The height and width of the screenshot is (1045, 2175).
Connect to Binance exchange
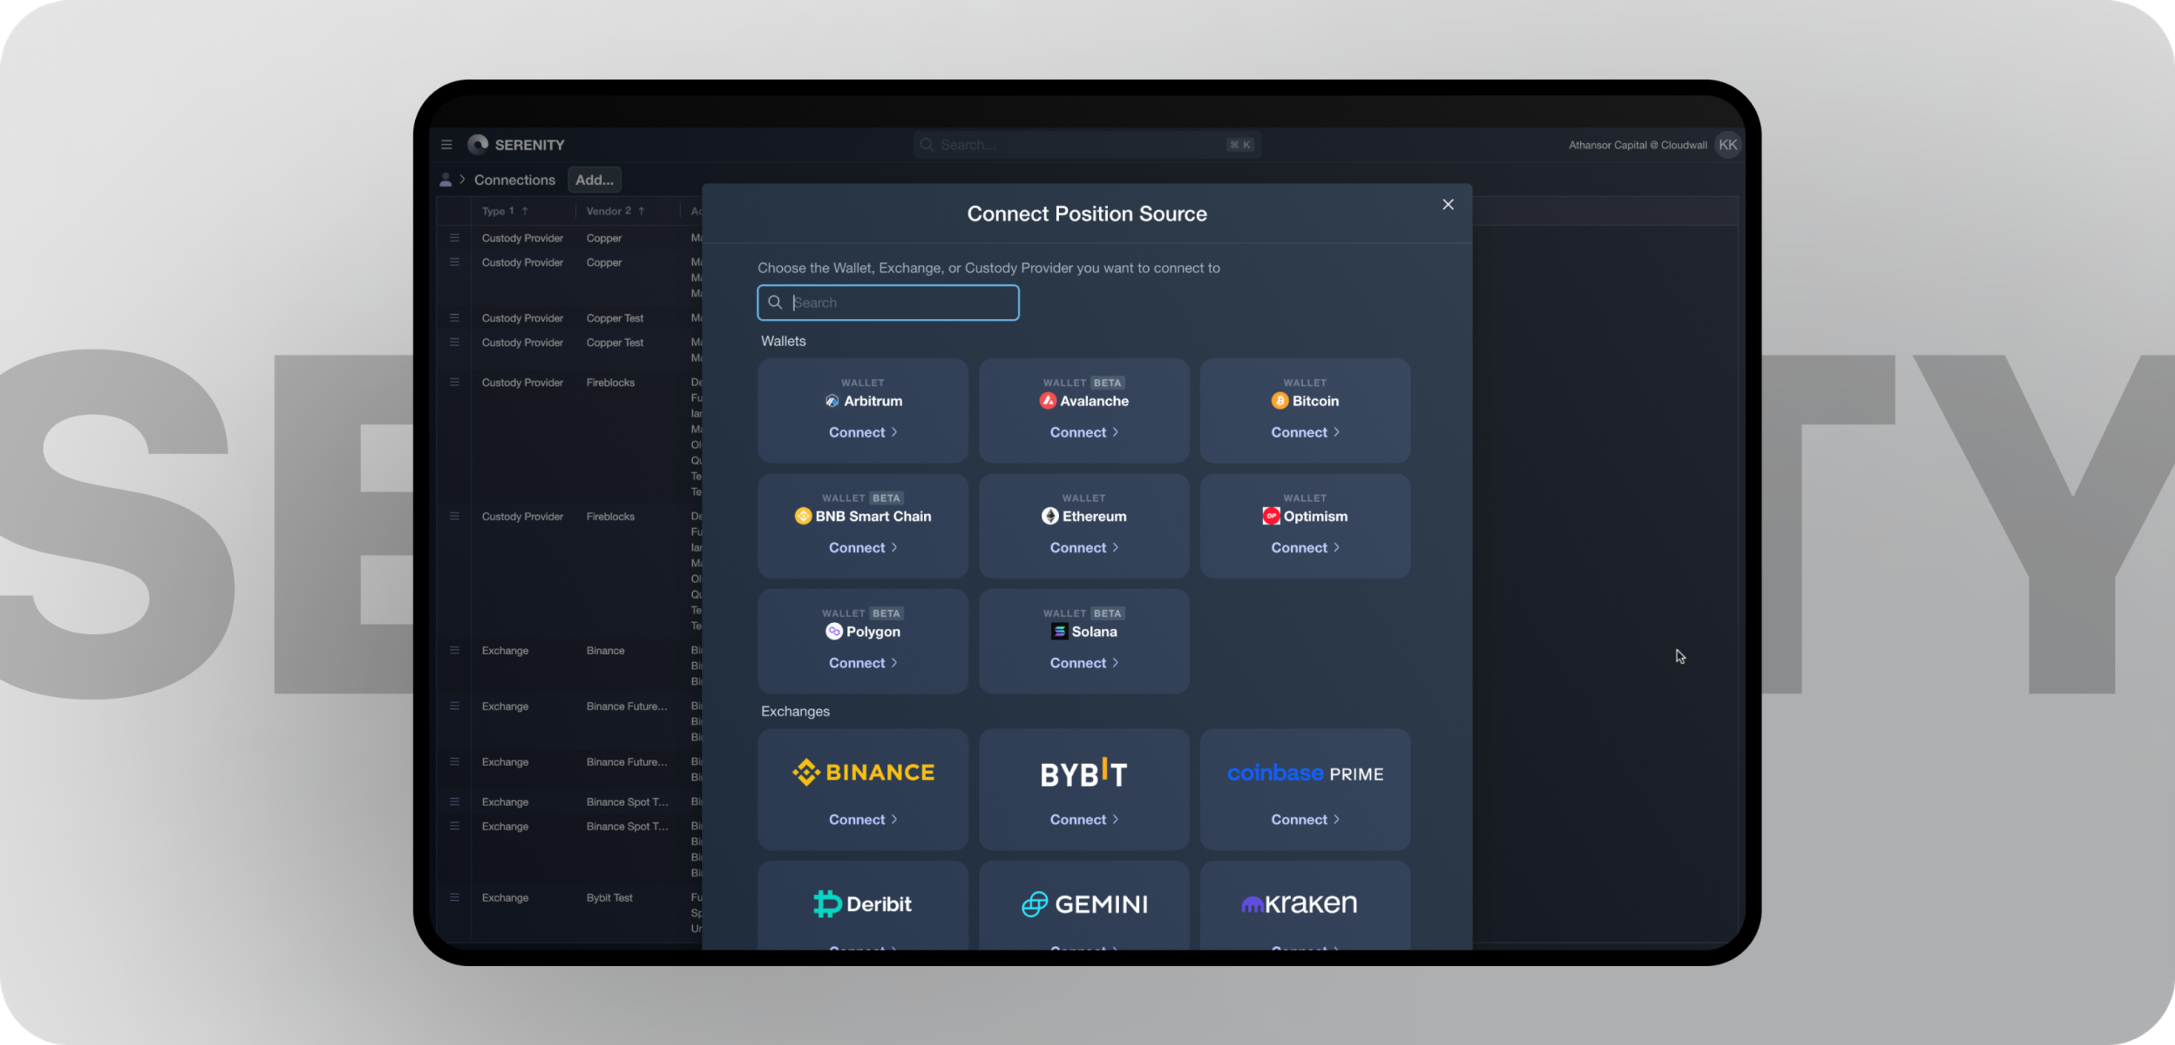tap(863, 819)
